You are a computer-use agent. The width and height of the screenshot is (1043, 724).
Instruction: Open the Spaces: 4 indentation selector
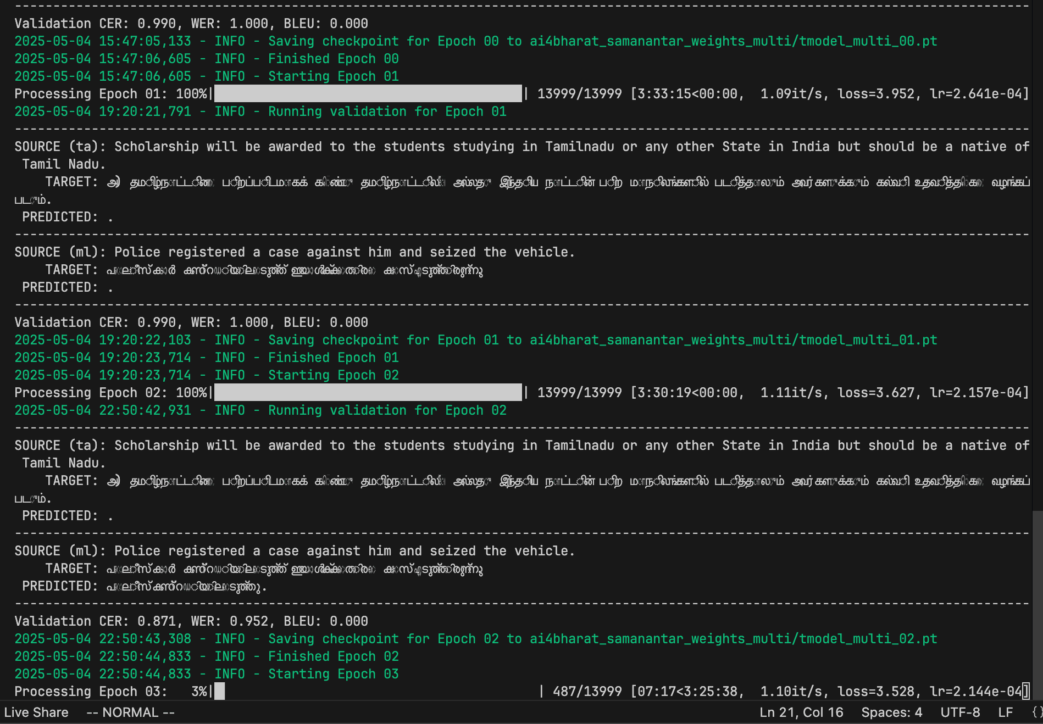[891, 712]
